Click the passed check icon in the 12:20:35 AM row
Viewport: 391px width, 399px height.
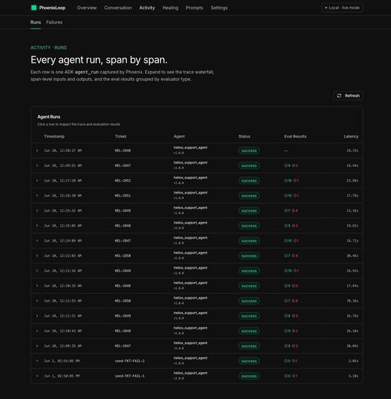(x=286, y=285)
